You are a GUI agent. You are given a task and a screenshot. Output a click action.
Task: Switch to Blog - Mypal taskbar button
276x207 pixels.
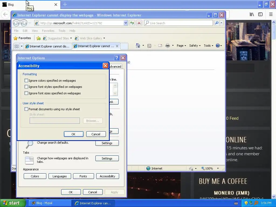click(50, 203)
